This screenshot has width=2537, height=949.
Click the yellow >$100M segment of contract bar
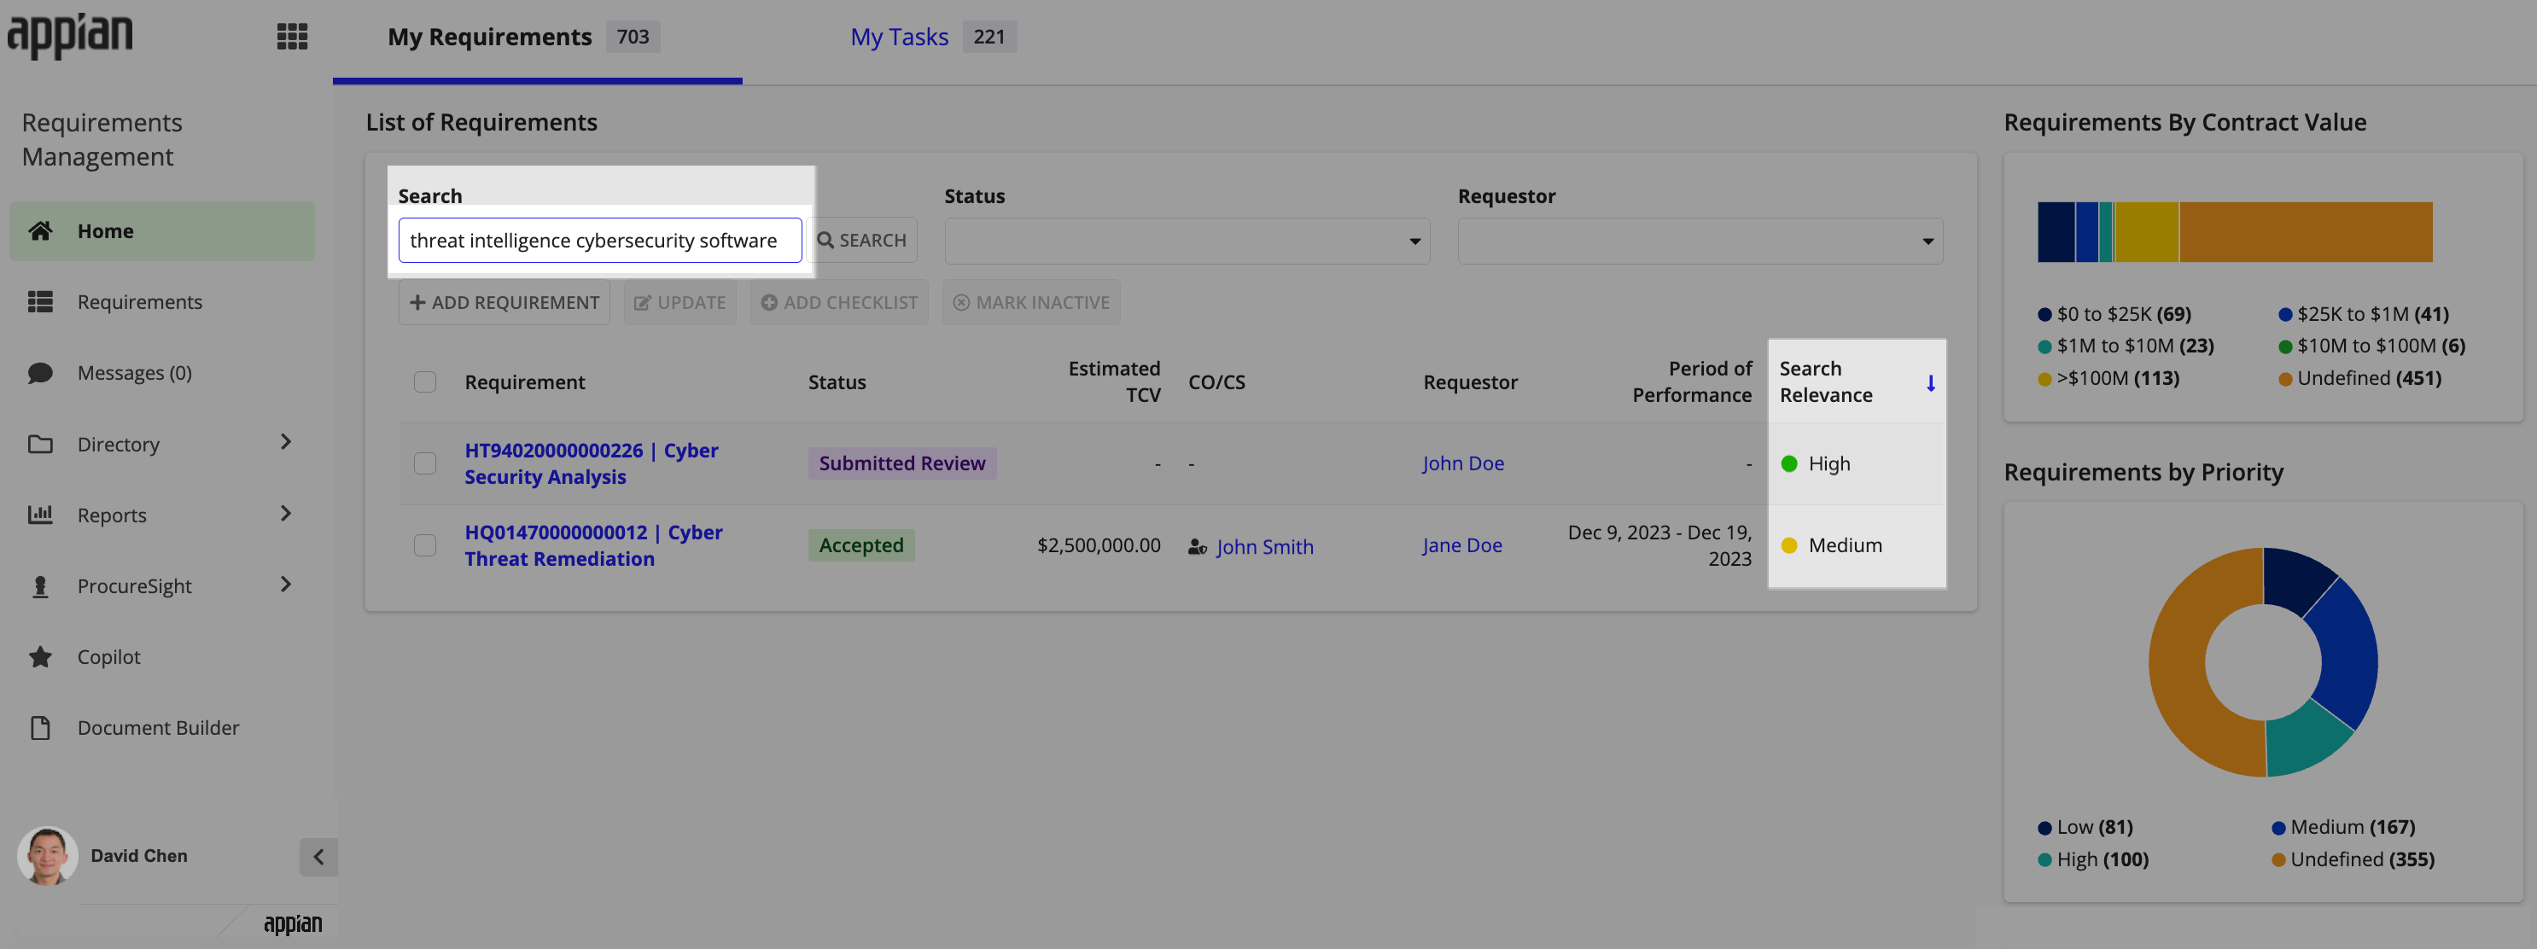pyautogui.click(x=2147, y=232)
